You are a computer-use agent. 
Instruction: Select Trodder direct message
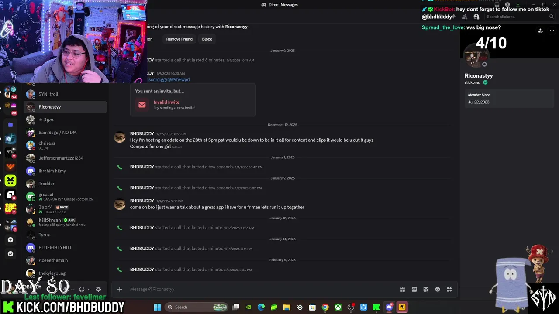65,184
